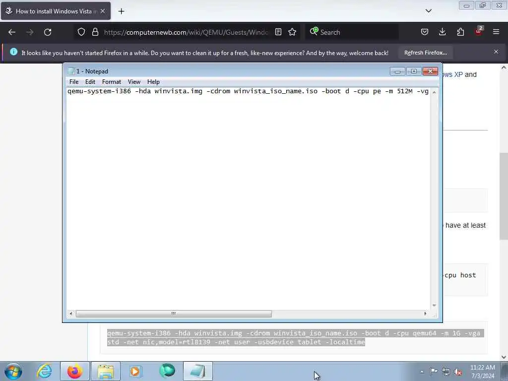
Task: Open network tray icon
Action: click(446, 372)
